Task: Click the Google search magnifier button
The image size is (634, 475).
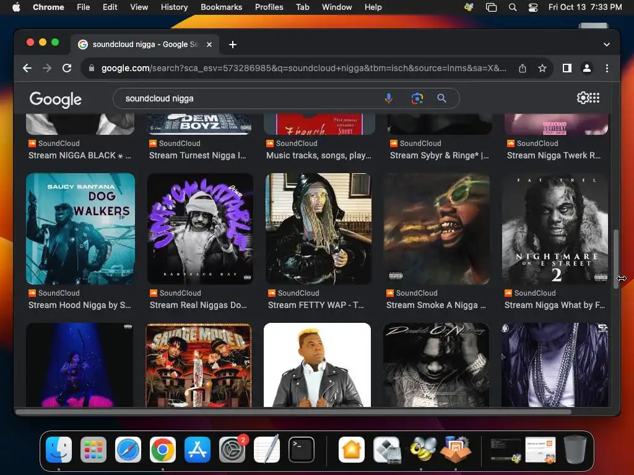Action: pyautogui.click(x=441, y=98)
